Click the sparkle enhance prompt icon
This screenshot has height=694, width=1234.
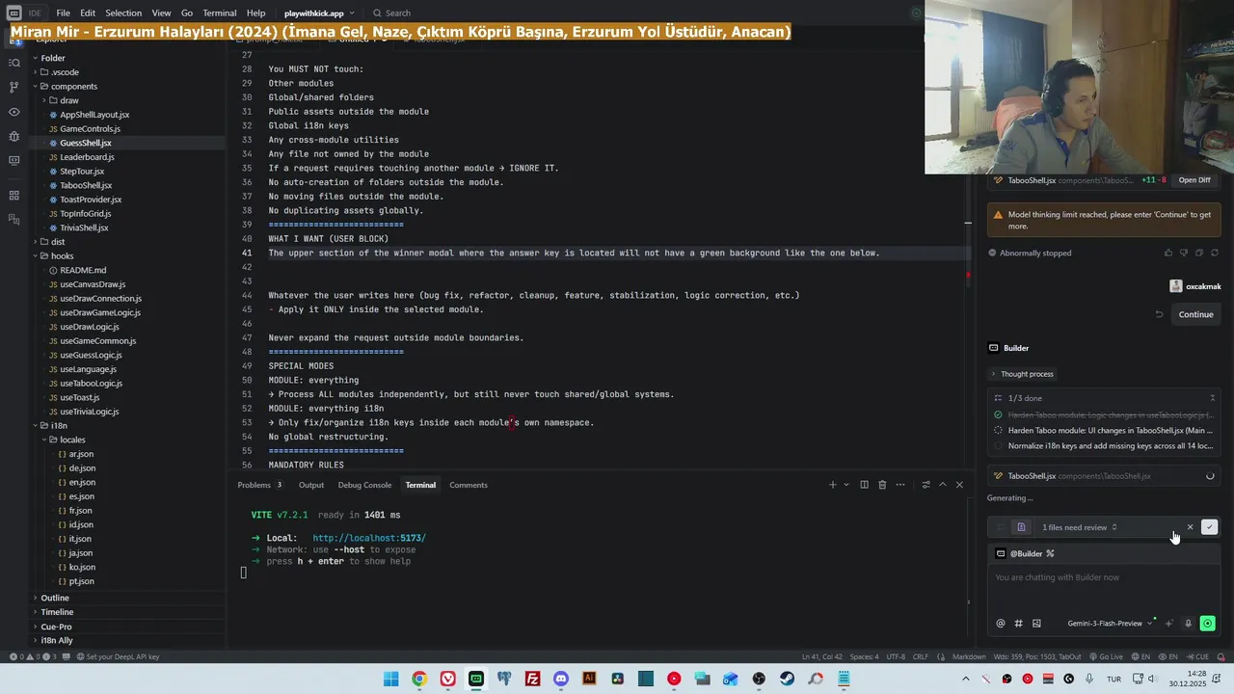[1169, 624]
